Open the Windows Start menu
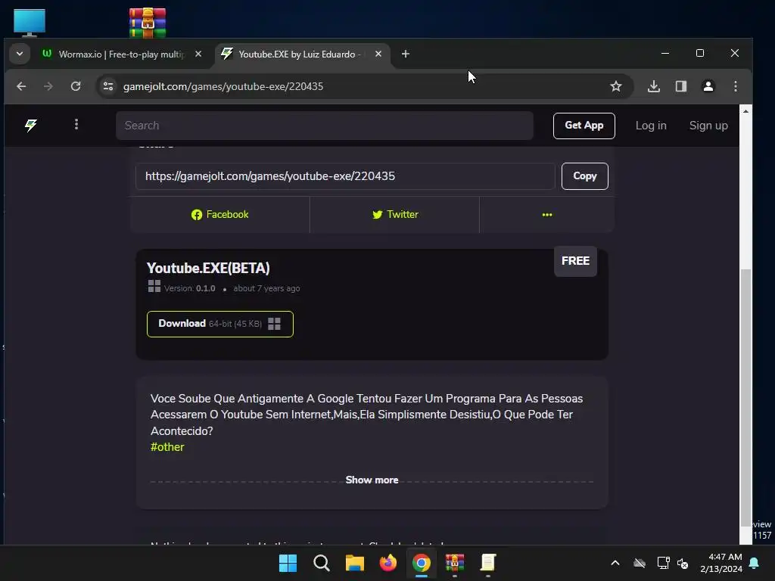The height and width of the screenshot is (581, 775). (288, 563)
